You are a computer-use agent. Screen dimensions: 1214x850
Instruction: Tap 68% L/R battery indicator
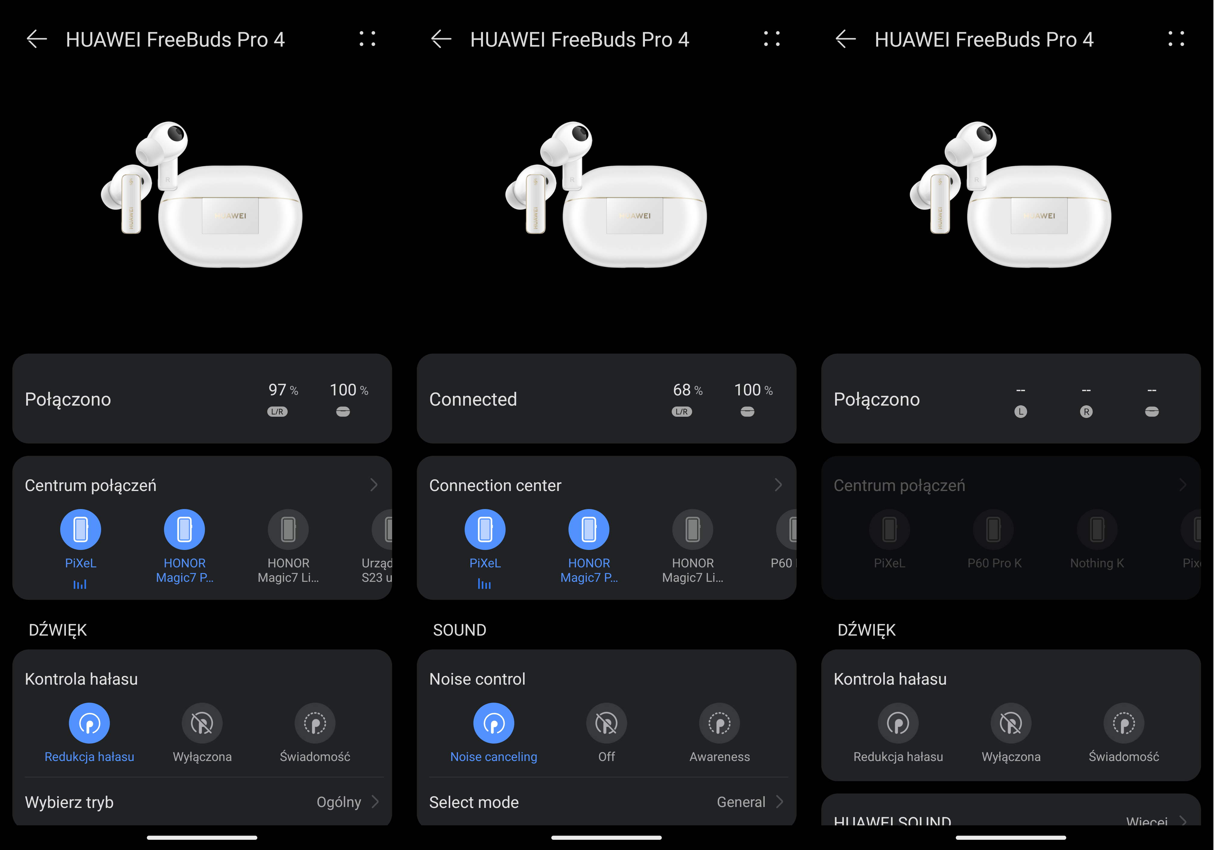tap(687, 399)
